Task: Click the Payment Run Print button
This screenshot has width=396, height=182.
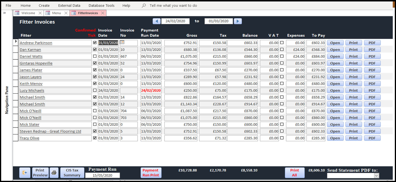Action: tap(150, 173)
